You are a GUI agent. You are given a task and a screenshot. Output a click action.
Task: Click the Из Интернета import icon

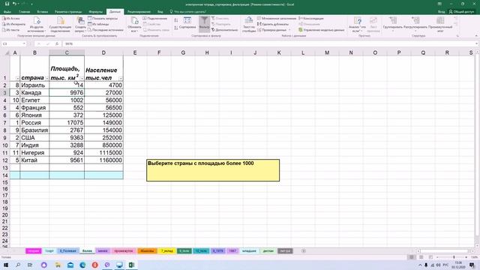13,24
